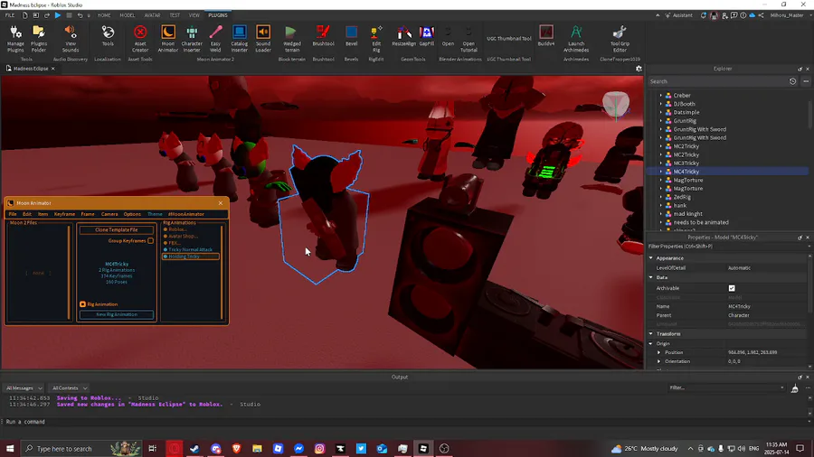The width and height of the screenshot is (814, 457).
Task: Open the All Contexts dropdown in Output
Action: tap(69, 388)
